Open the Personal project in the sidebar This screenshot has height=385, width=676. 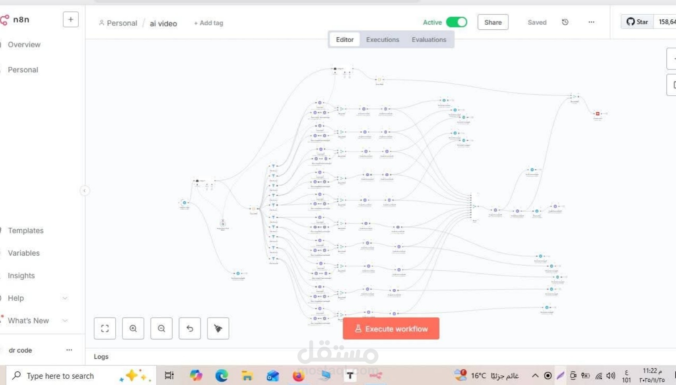[23, 70]
